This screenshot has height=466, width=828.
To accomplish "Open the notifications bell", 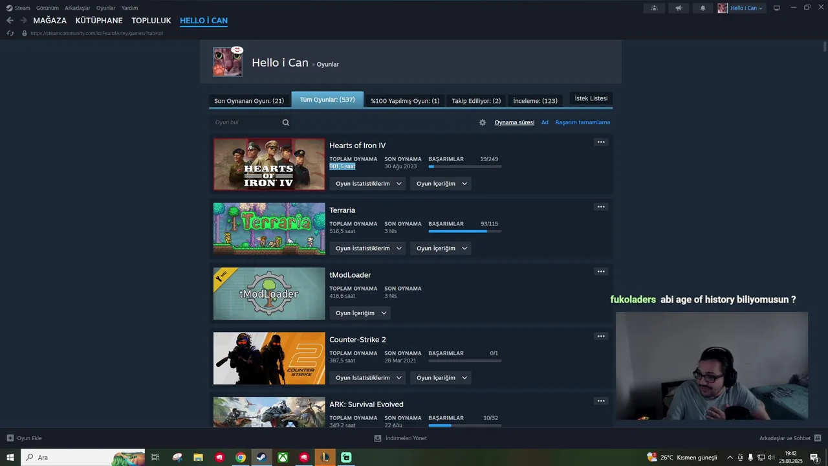I will point(703,8).
